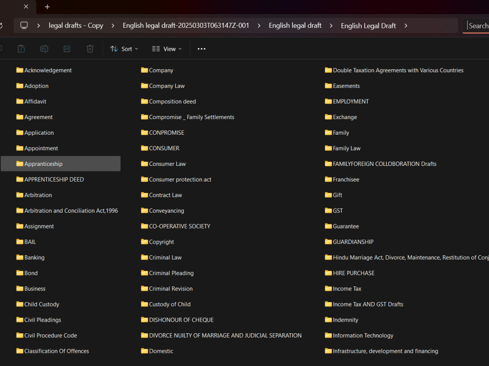The image size is (489, 366).
Task: Select Compromise _ Family Settlements folder
Action: [192, 117]
